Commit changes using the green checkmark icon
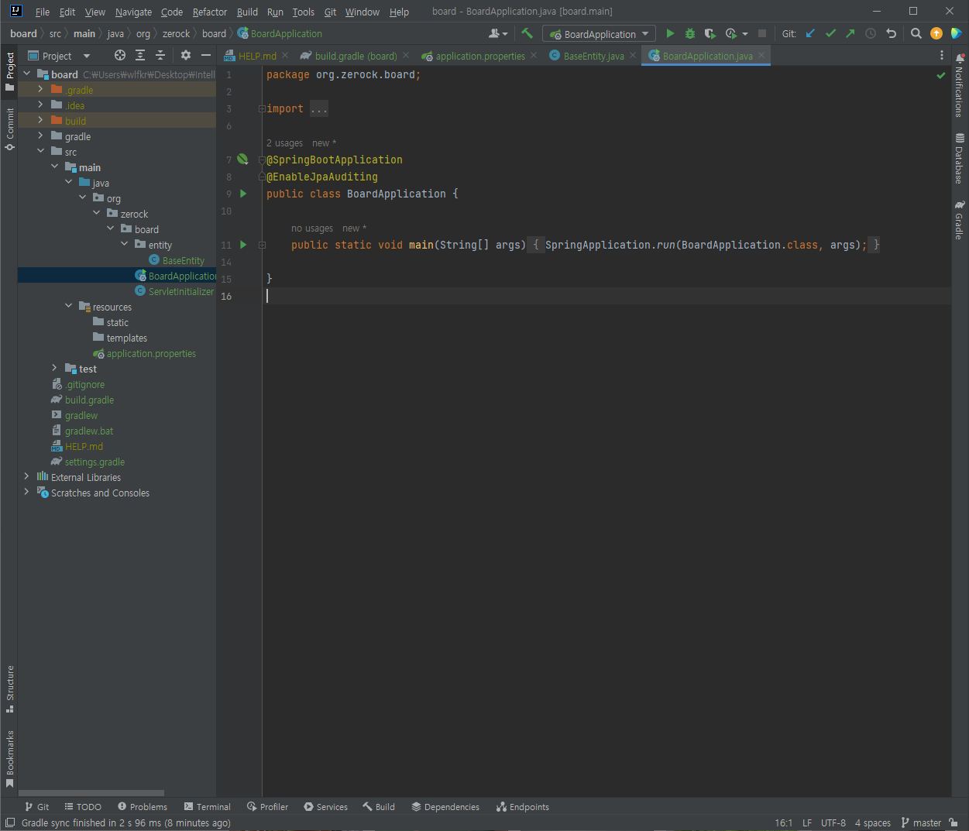The image size is (969, 831). (x=831, y=33)
